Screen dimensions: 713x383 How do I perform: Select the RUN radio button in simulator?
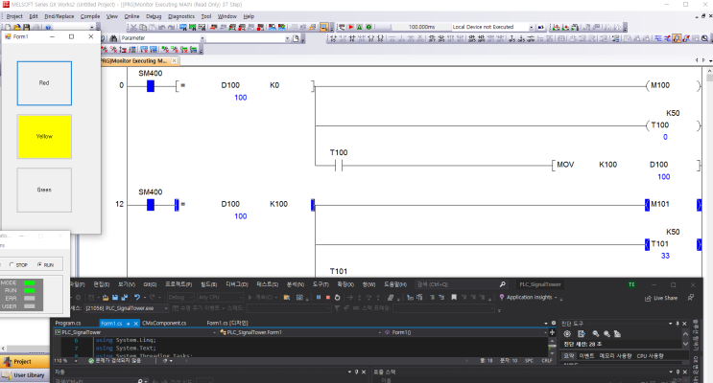45,264
